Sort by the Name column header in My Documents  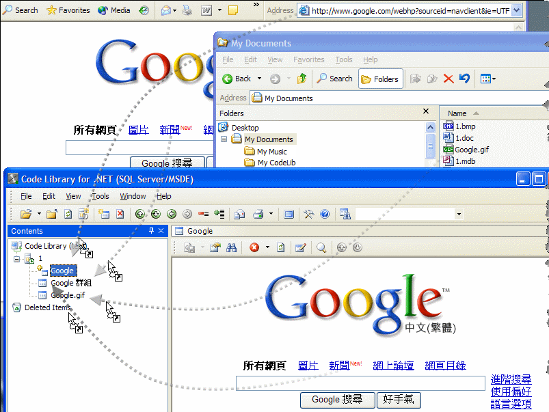[x=457, y=113]
